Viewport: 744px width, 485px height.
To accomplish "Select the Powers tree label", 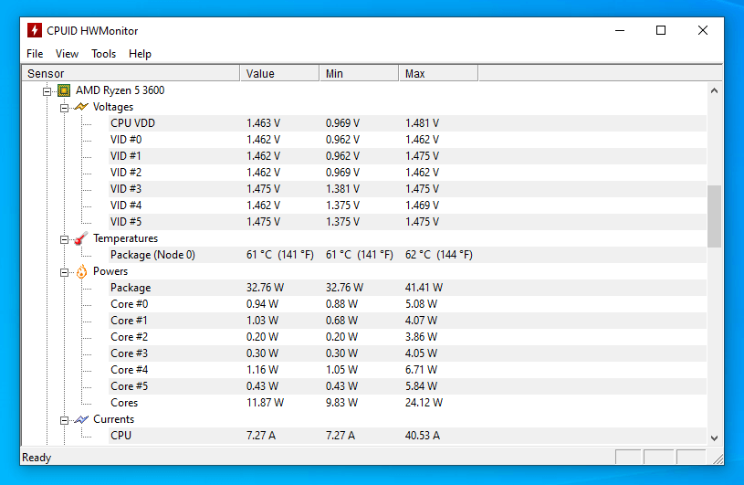I will (110, 271).
